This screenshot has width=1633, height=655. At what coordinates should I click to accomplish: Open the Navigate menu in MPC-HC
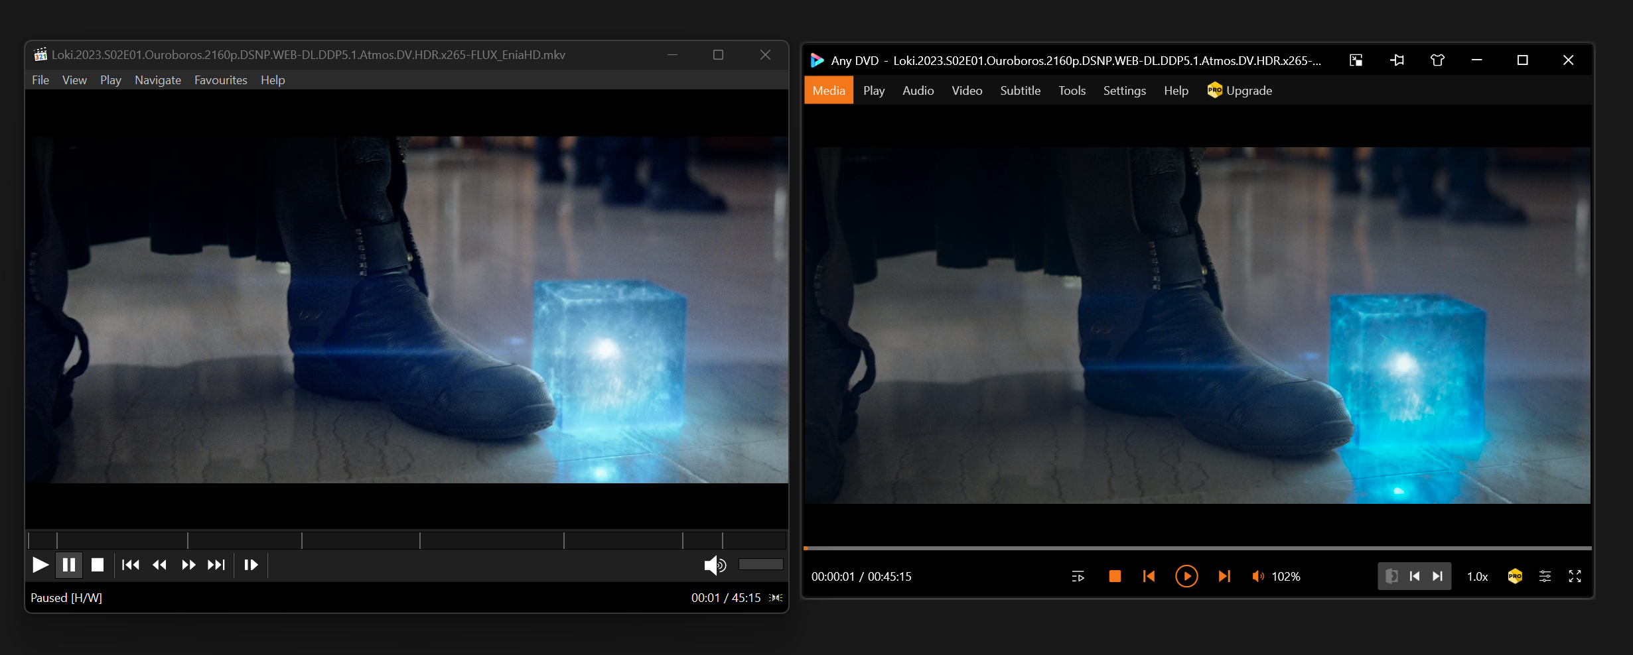[x=157, y=80]
